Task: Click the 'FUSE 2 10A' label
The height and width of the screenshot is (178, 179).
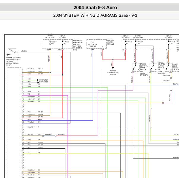Action: (x=66, y=43)
